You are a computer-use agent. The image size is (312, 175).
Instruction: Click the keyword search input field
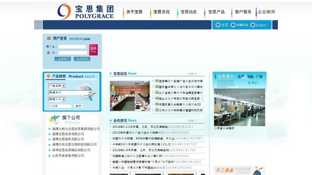(x=60, y=106)
